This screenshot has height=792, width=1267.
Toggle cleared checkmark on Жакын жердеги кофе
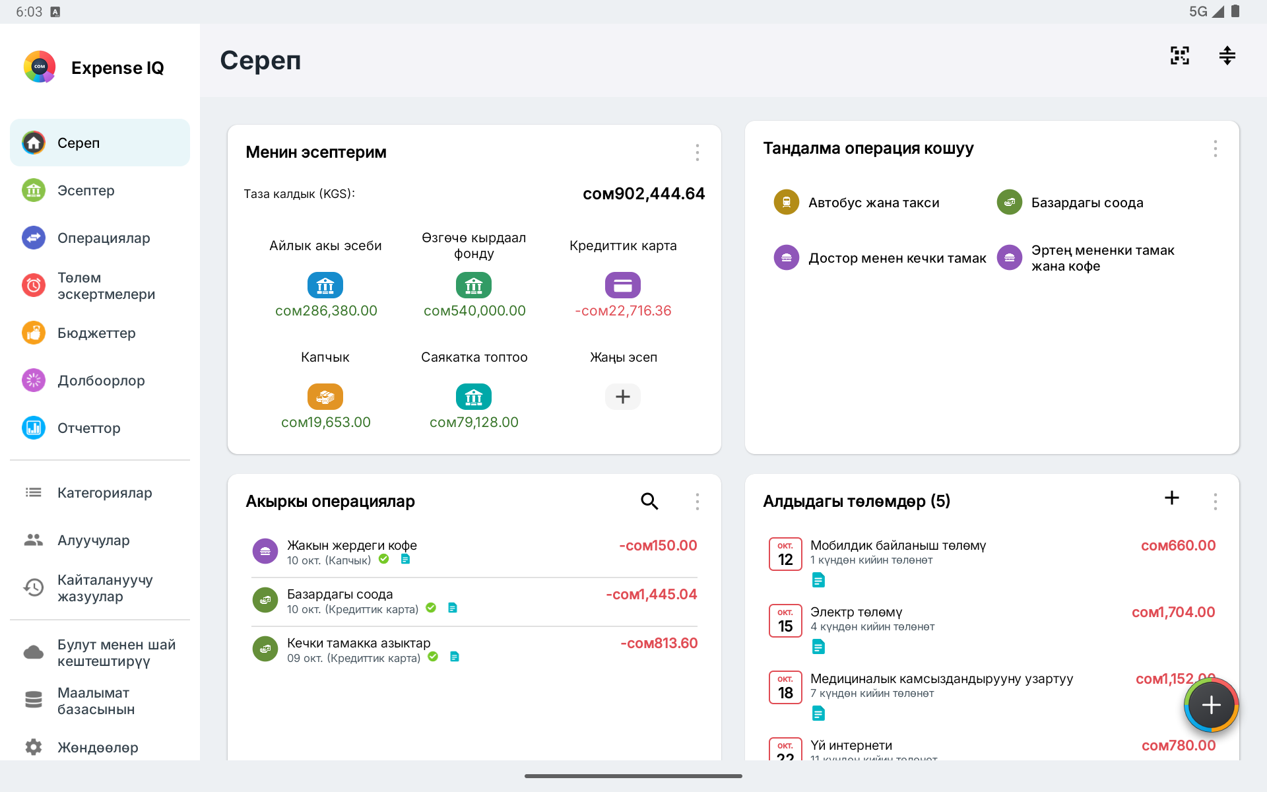(x=384, y=559)
